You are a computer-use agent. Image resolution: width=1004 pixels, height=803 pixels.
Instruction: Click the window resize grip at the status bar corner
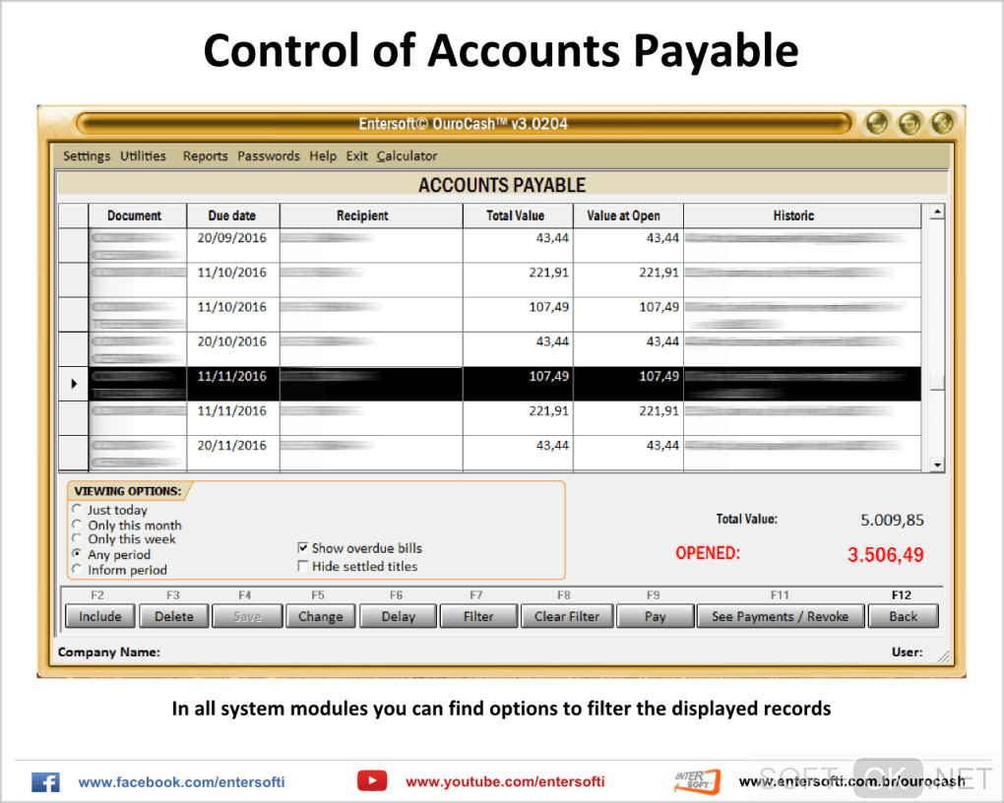[x=943, y=655]
